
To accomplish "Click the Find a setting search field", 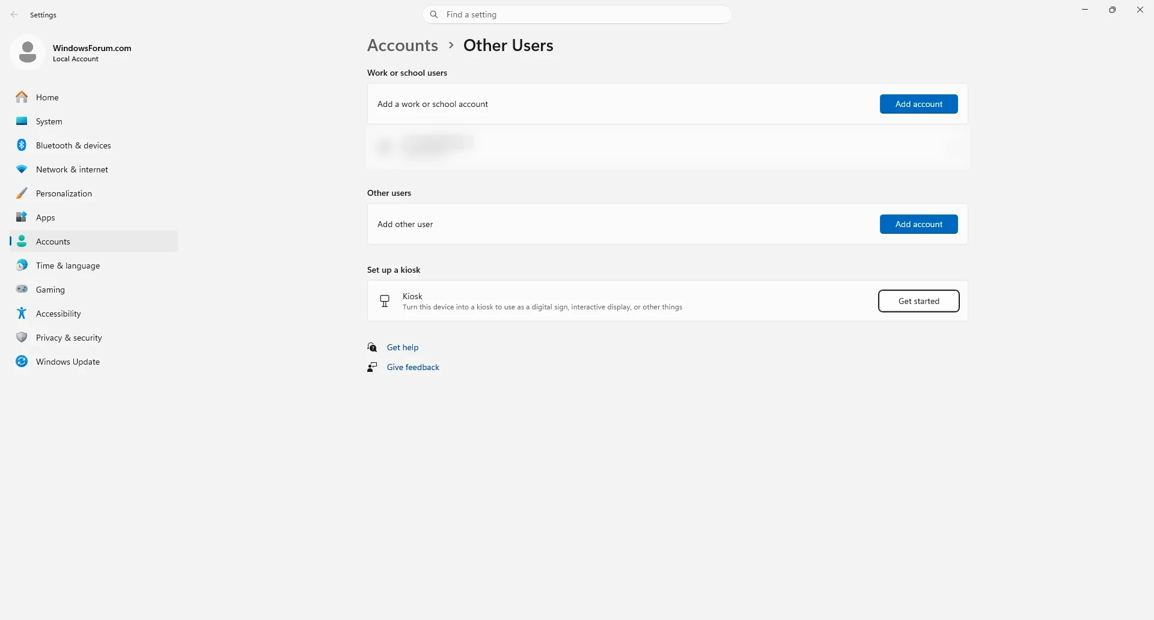I will (x=577, y=14).
